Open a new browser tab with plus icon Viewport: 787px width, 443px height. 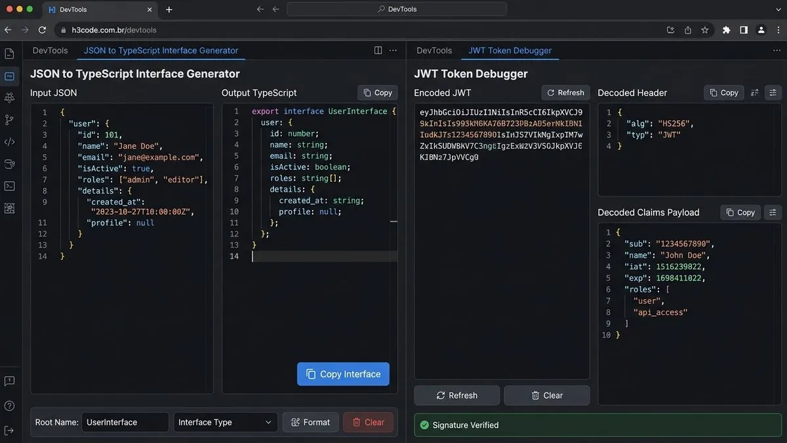(169, 9)
